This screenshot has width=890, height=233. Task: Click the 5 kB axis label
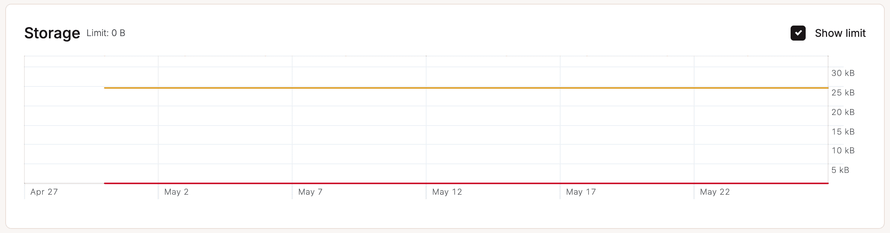click(x=840, y=170)
